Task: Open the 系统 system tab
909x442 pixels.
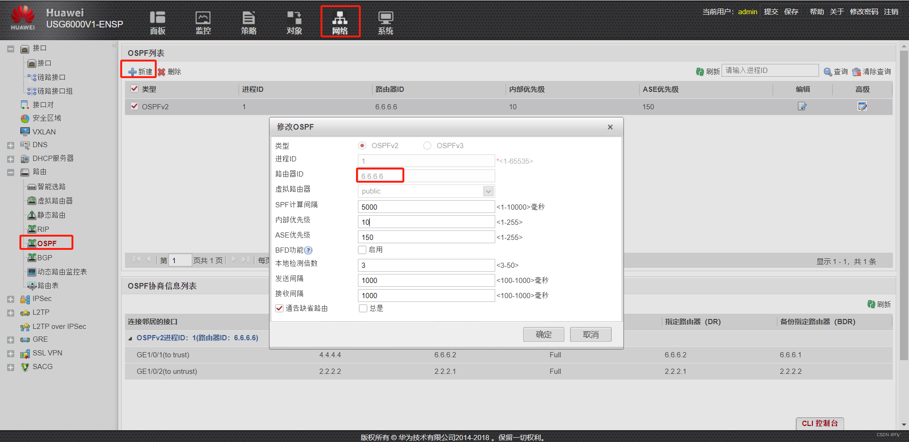Action: [x=385, y=23]
